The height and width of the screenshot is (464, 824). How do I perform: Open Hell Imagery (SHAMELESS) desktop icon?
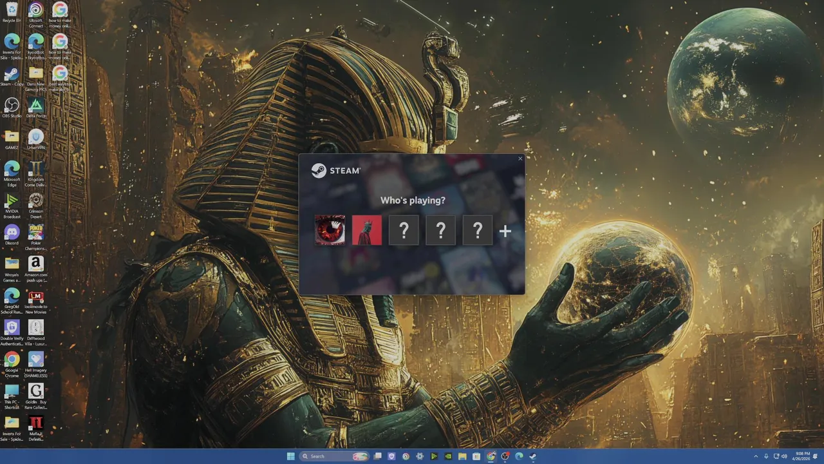(36, 364)
